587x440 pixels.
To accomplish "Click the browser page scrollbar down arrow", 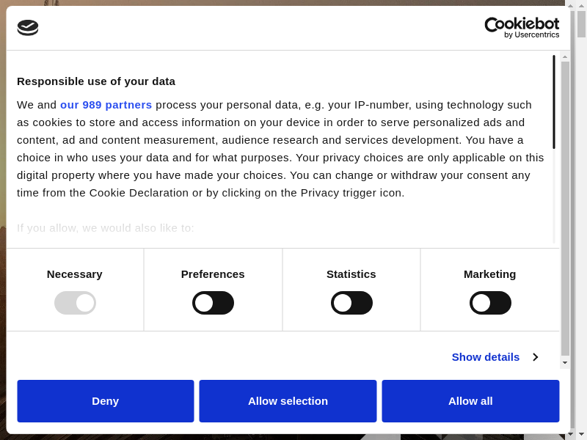I will pyautogui.click(x=581, y=434).
